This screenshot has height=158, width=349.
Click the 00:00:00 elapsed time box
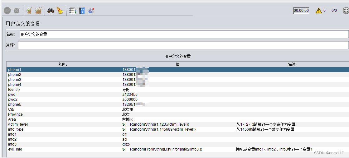[301, 11]
